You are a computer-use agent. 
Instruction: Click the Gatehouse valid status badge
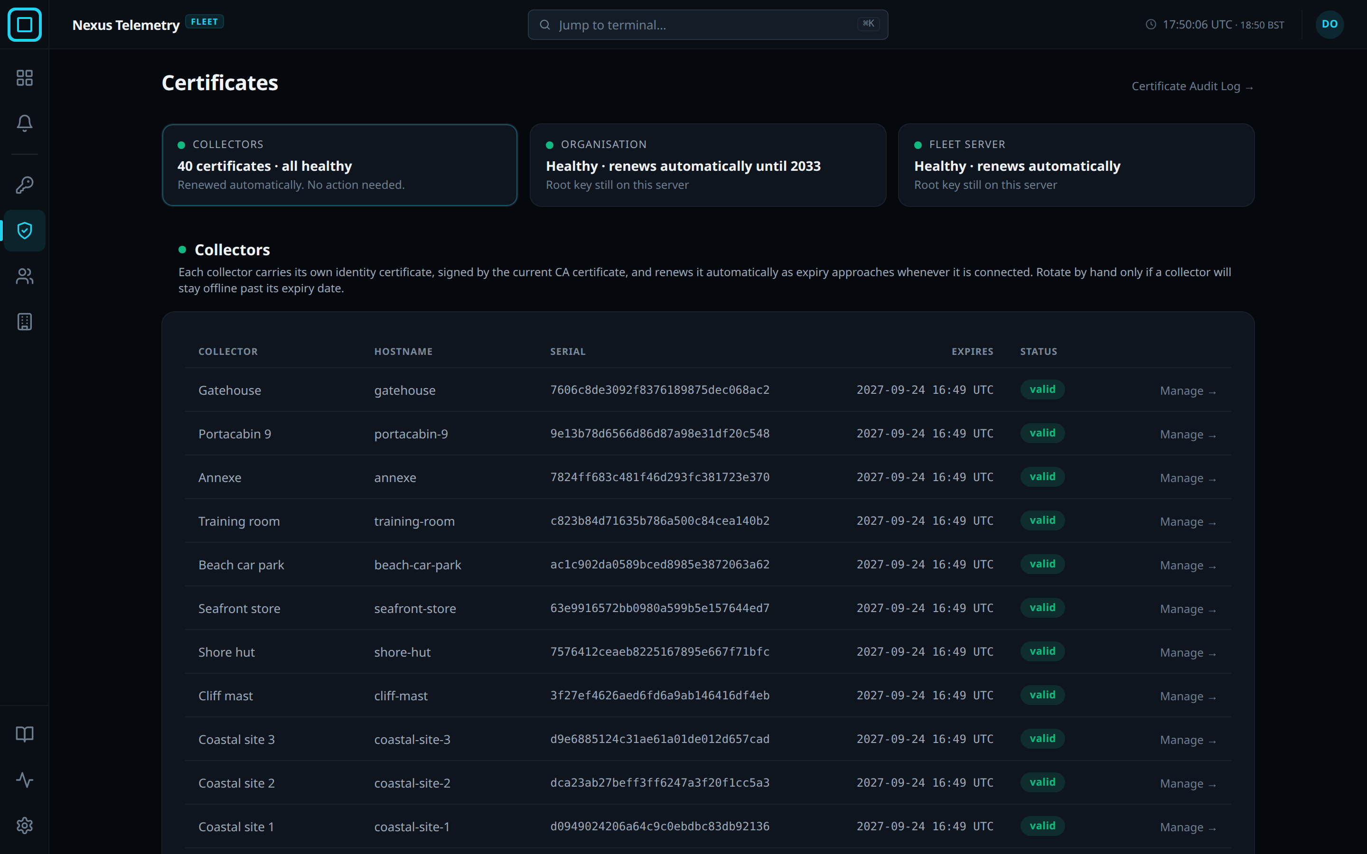click(1042, 389)
